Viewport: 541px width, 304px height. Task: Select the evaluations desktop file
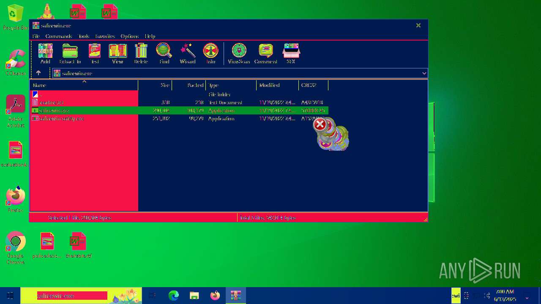pyautogui.click(x=15, y=154)
